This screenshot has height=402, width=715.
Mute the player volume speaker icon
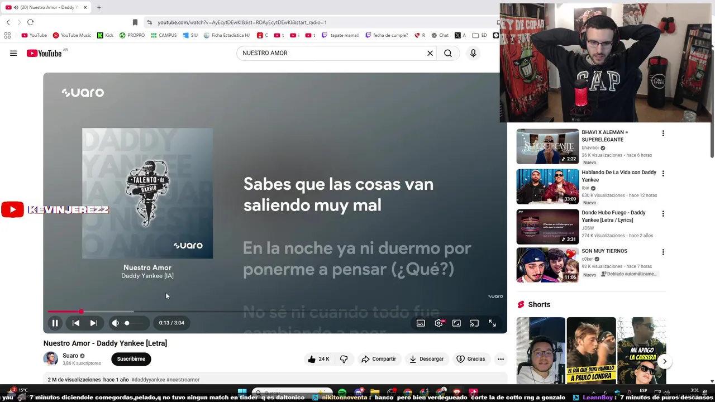[x=115, y=323]
